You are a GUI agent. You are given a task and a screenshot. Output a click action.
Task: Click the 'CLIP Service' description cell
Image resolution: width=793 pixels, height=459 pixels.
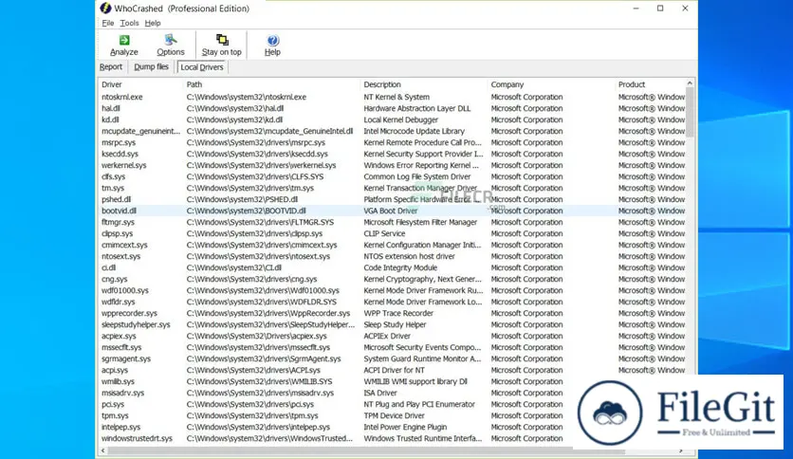(x=384, y=233)
